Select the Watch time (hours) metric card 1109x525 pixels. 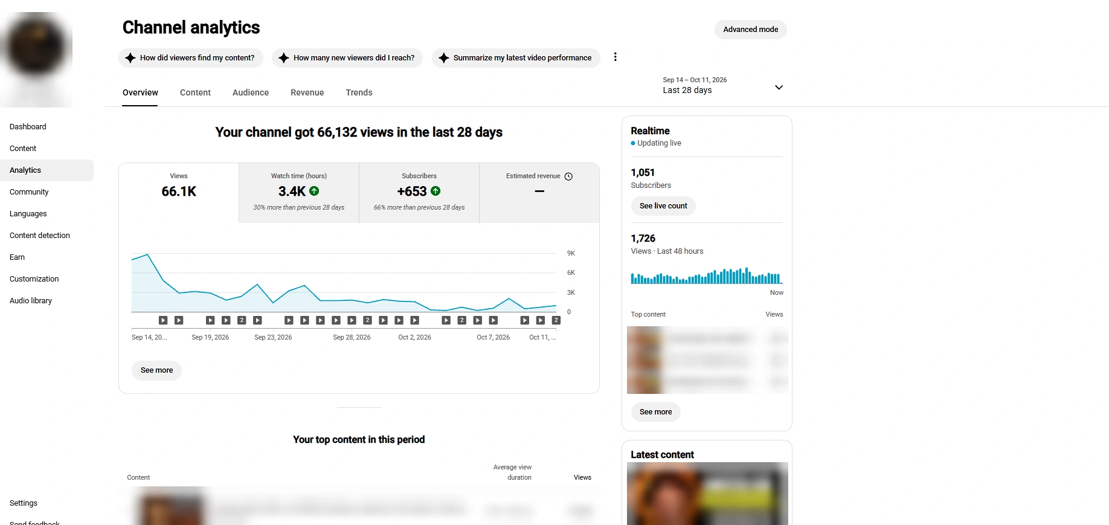tap(299, 193)
